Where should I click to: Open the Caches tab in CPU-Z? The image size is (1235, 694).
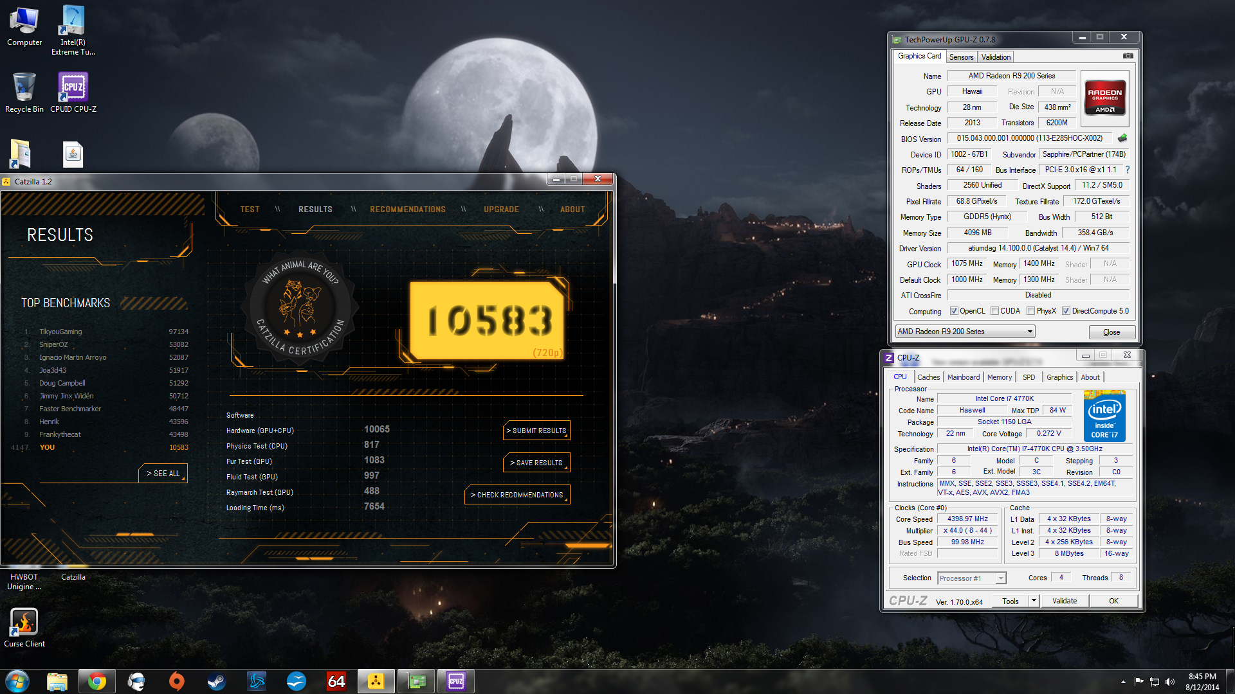928,377
